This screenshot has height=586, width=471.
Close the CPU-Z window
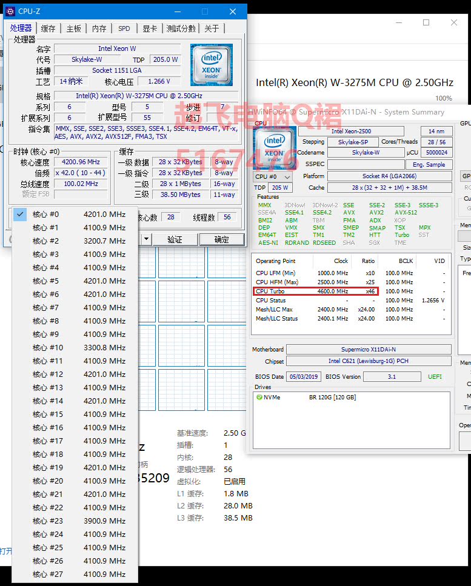click(x=233, y=12)
